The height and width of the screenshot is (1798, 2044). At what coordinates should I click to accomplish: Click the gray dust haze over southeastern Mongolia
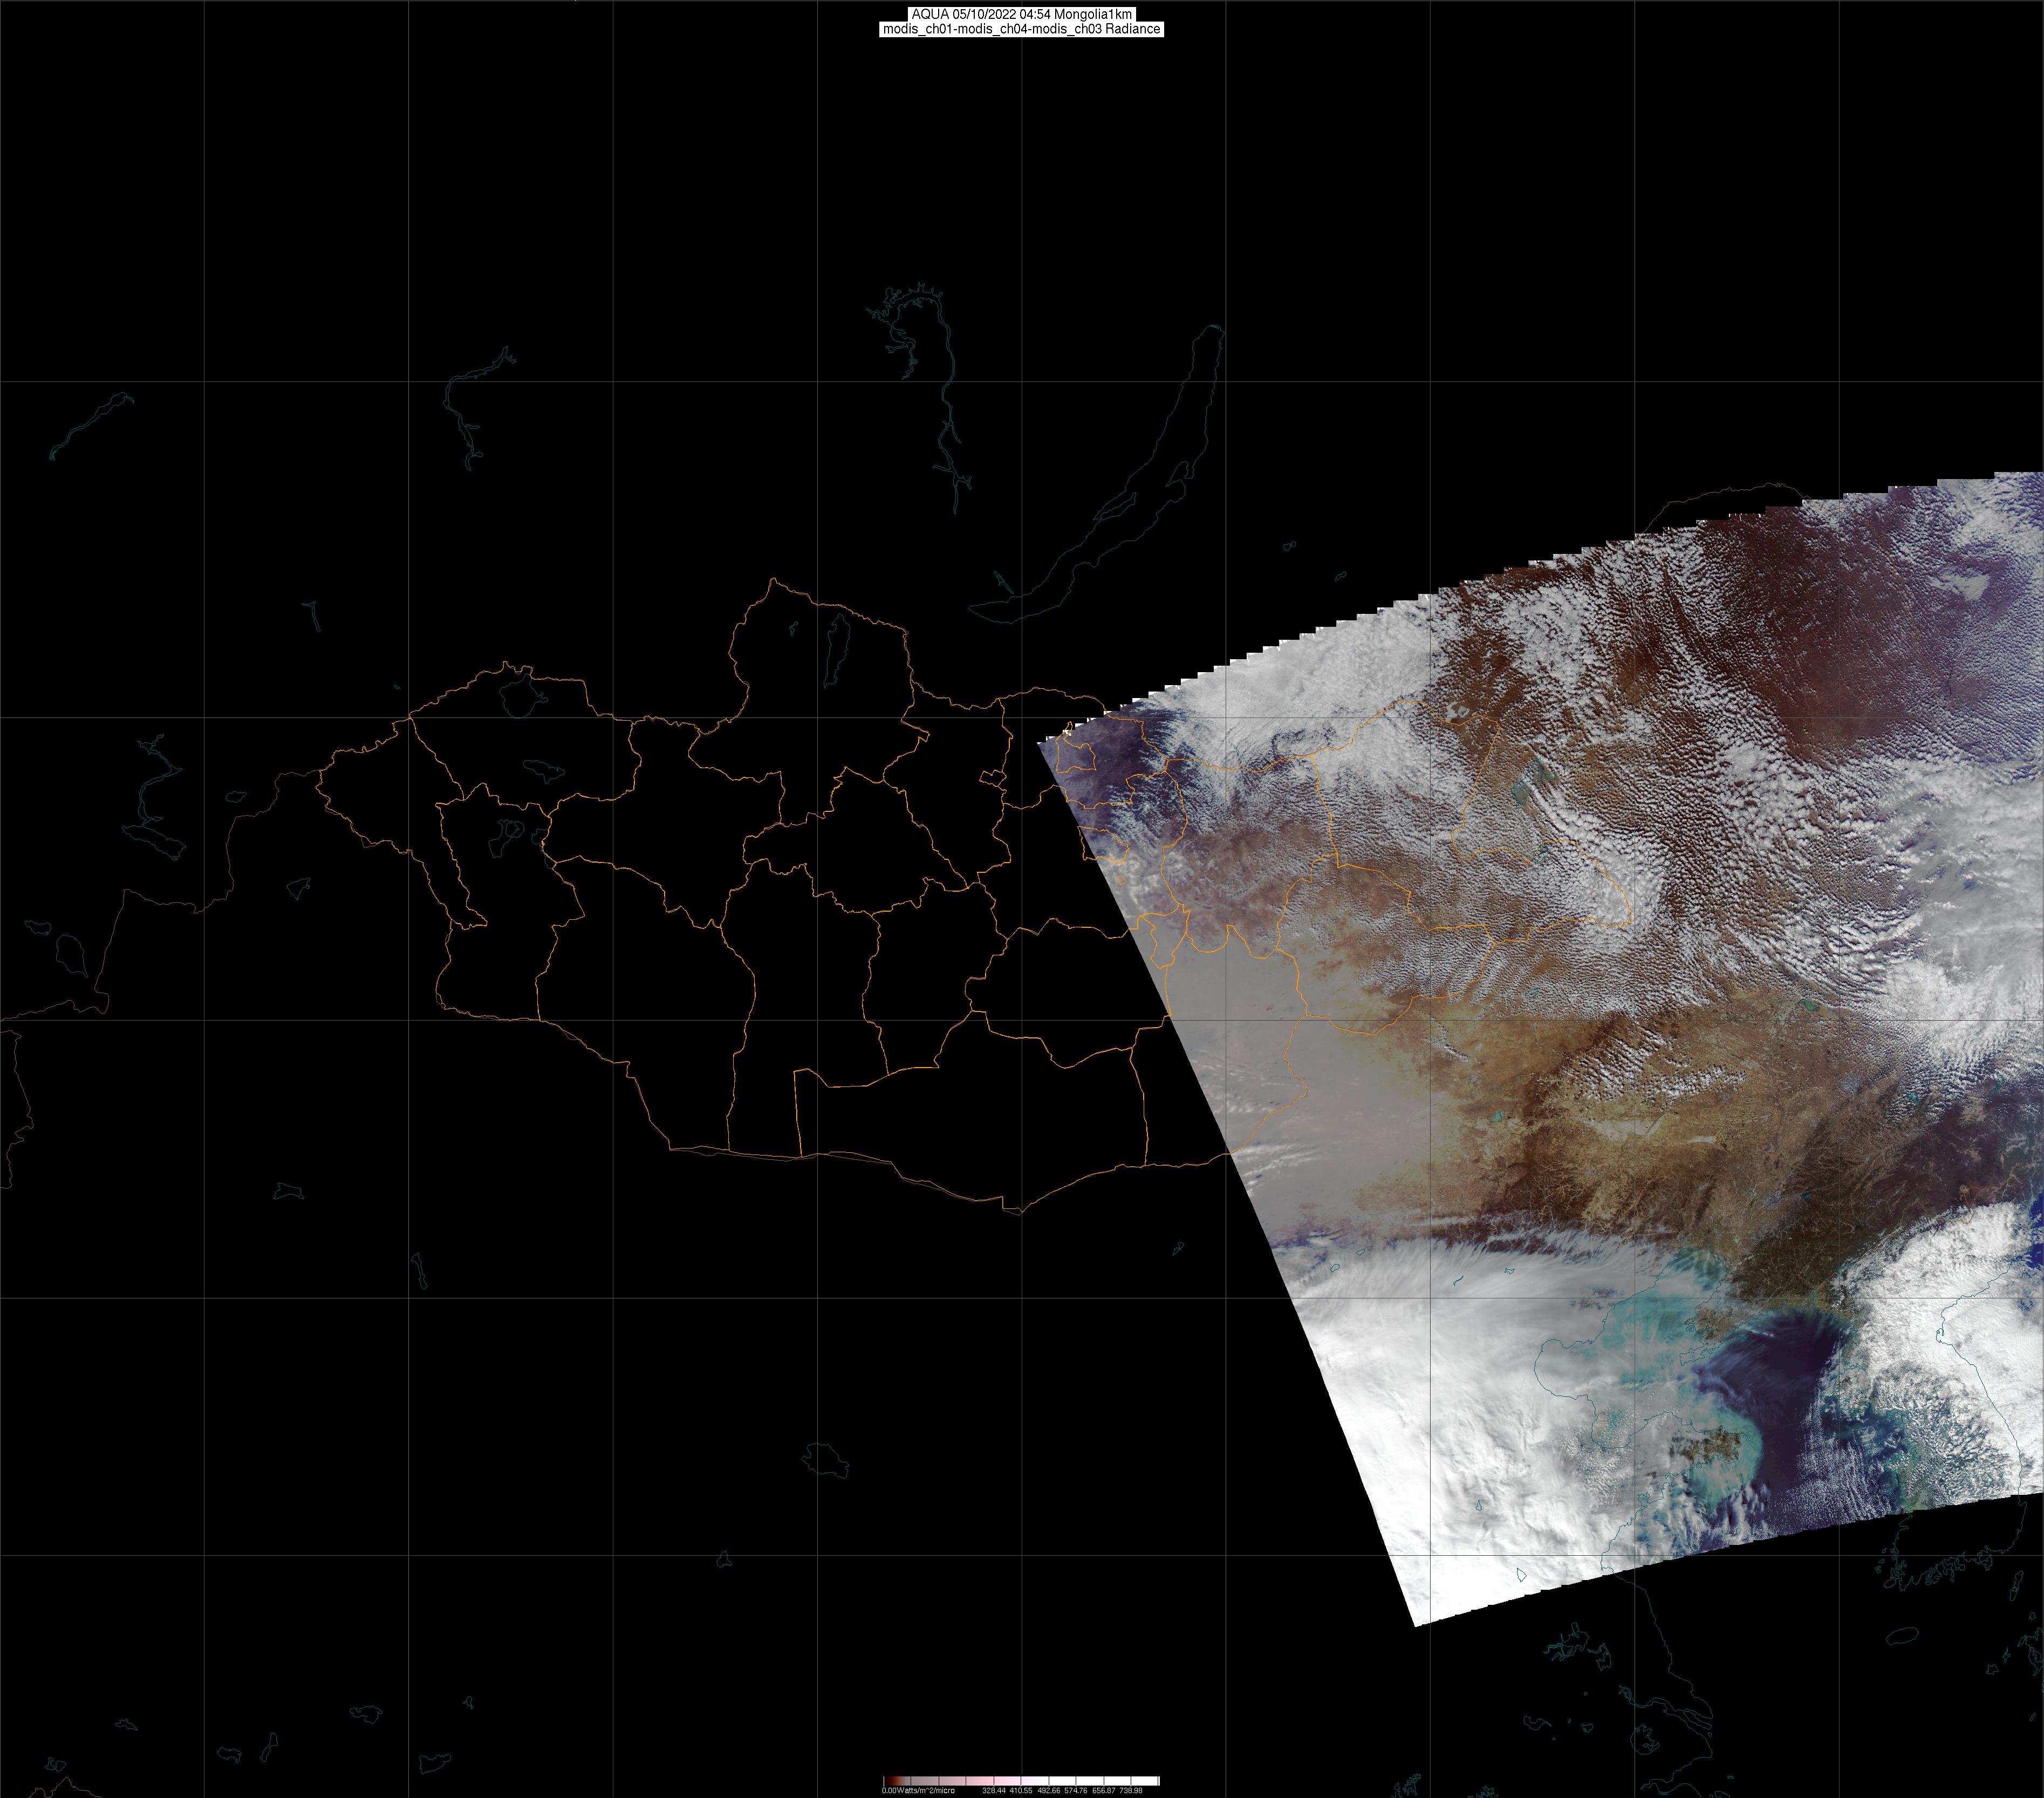point(1240,1040)
